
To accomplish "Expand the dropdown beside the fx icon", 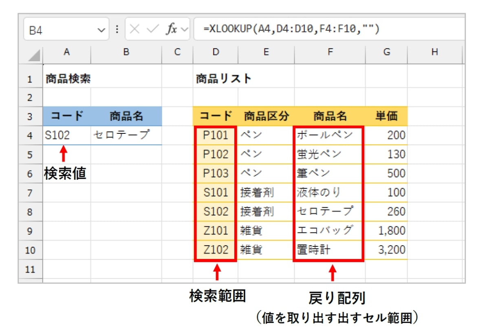I will click(185, 30).
